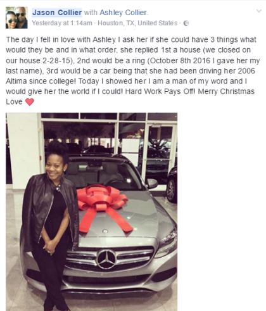Viewport: 266px width, 311px height.
Task: Click the wheel of the background car
Action: click(x=172, y=190)
